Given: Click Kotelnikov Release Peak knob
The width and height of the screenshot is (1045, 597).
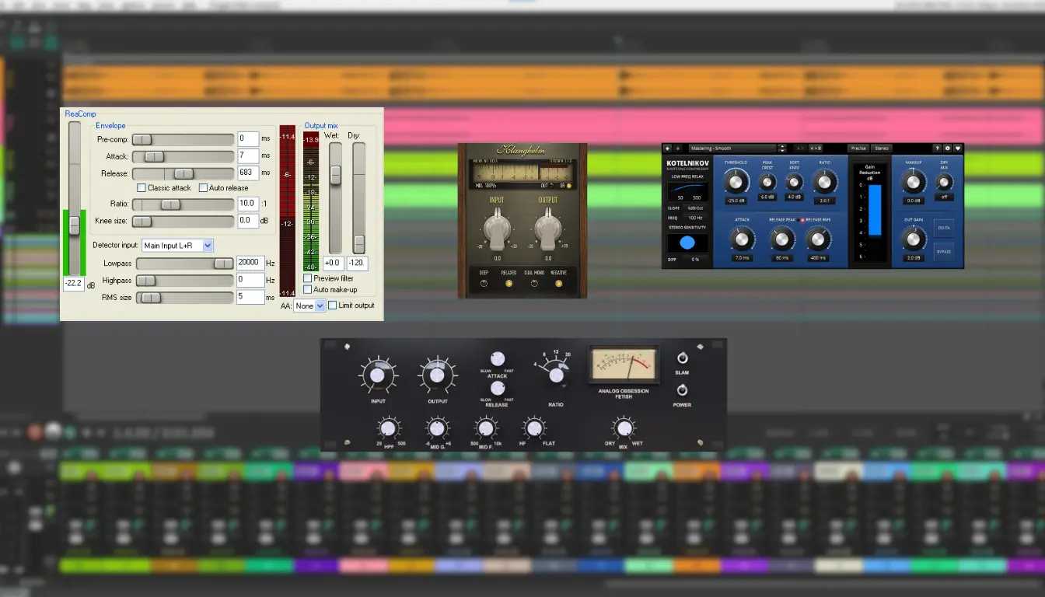Looking at the screenshot, I should [782, 239].
